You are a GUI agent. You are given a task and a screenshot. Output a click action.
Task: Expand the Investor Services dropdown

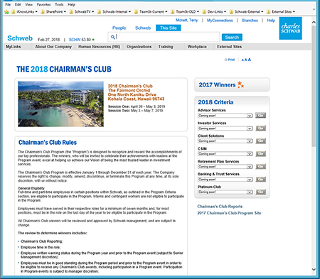(x=225, y=128)
